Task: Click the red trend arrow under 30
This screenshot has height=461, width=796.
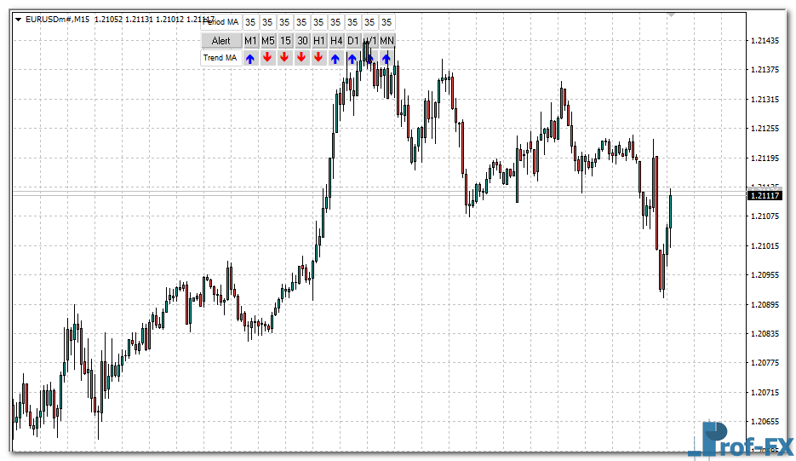Action: click(301, 58)
